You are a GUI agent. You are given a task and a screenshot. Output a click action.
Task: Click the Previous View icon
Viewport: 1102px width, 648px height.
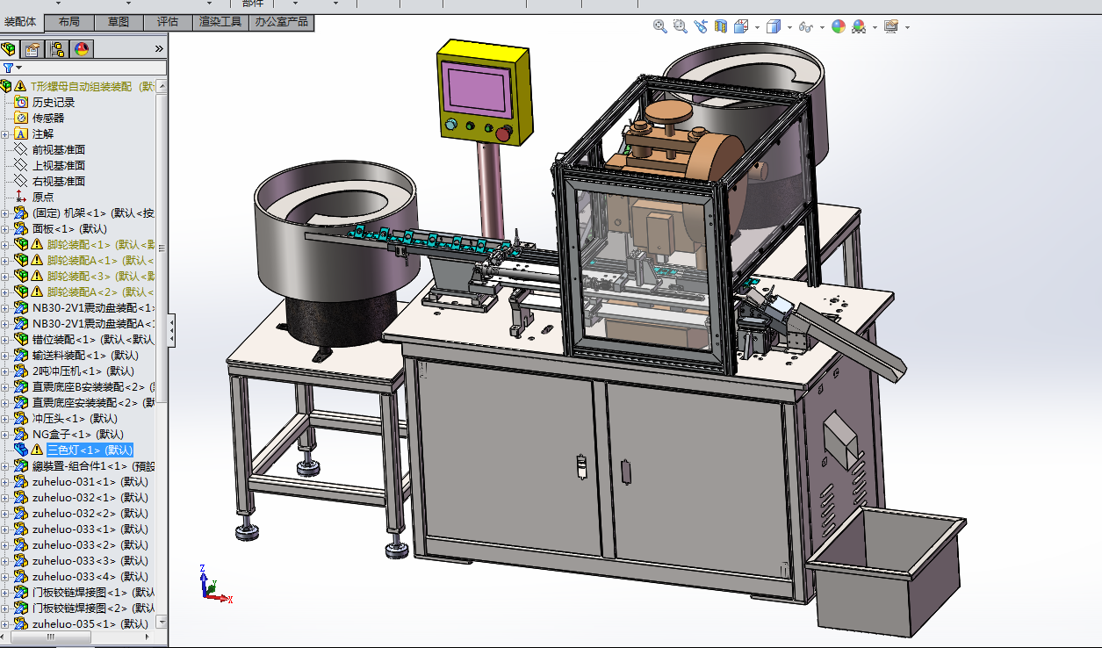701,26
